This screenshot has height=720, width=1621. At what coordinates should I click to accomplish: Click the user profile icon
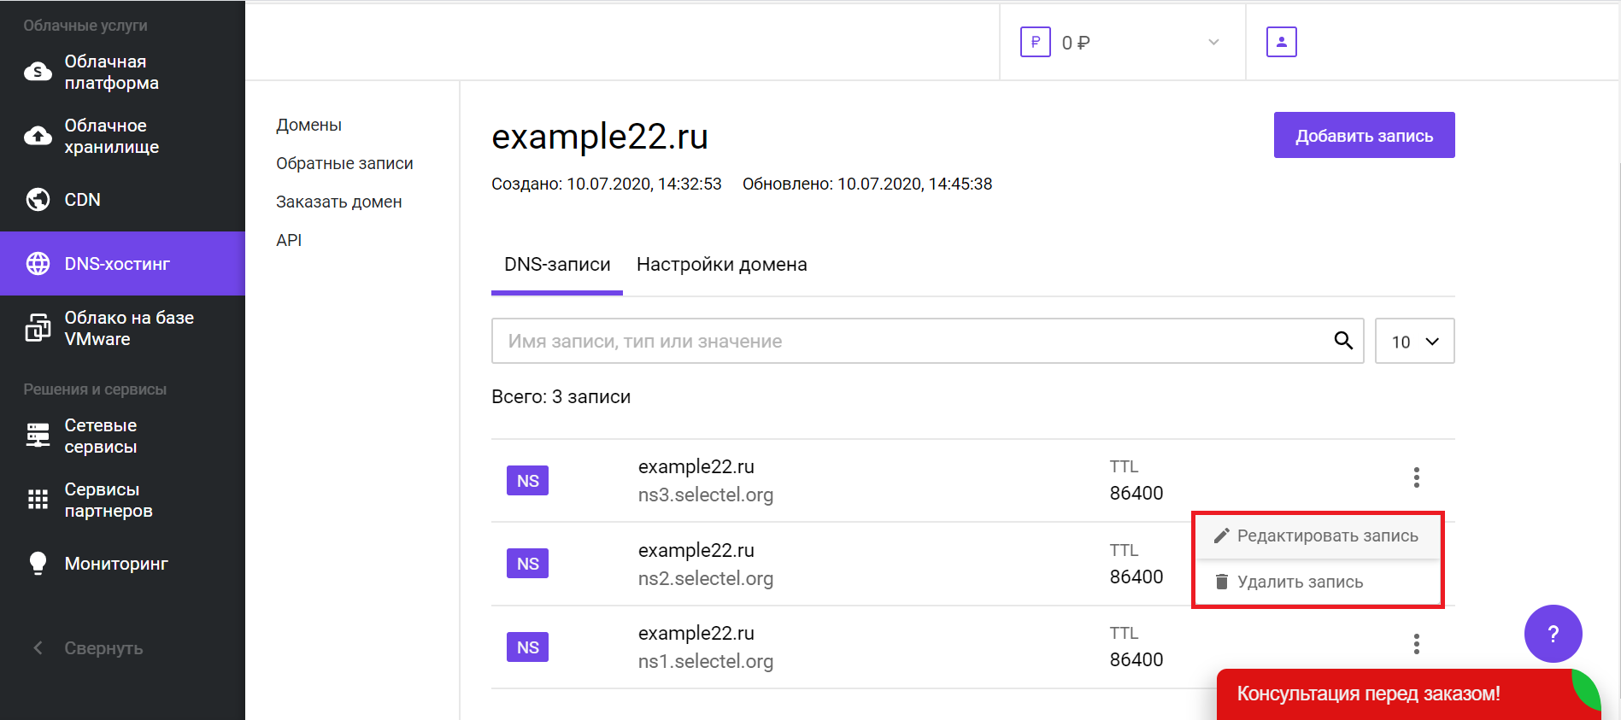point(1281,42)
